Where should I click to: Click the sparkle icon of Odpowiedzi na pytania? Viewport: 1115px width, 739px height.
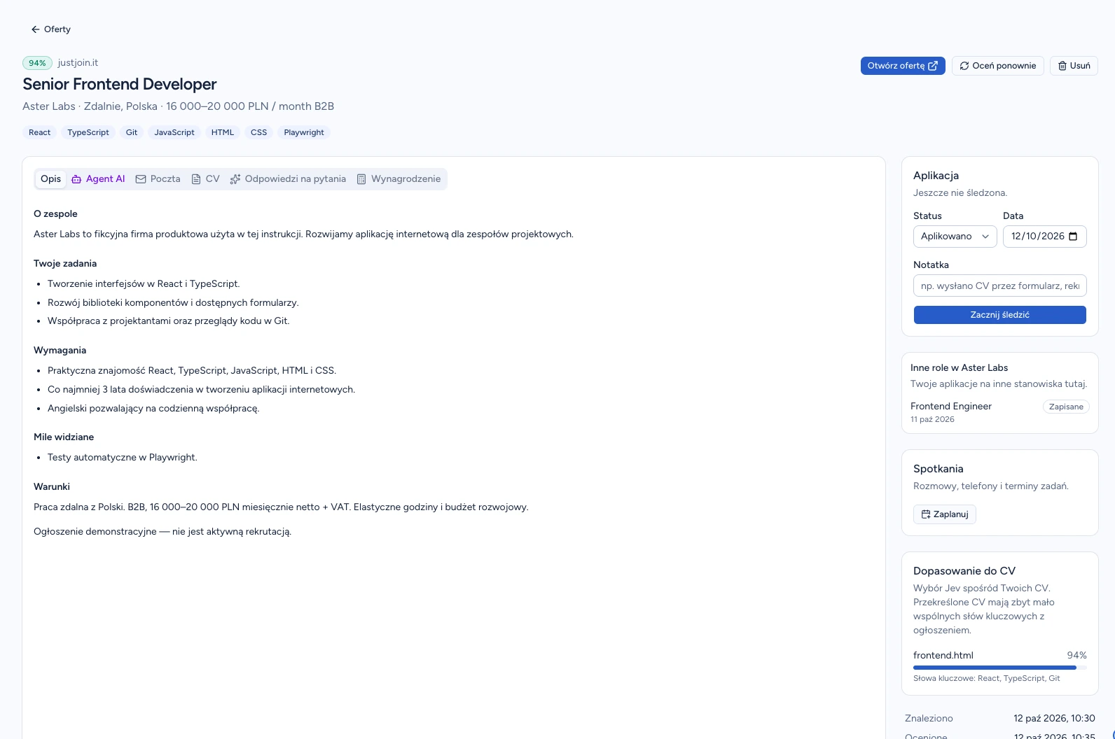[235, 179]
